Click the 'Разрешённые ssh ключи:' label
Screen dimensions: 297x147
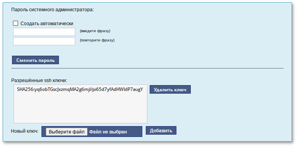40,80
